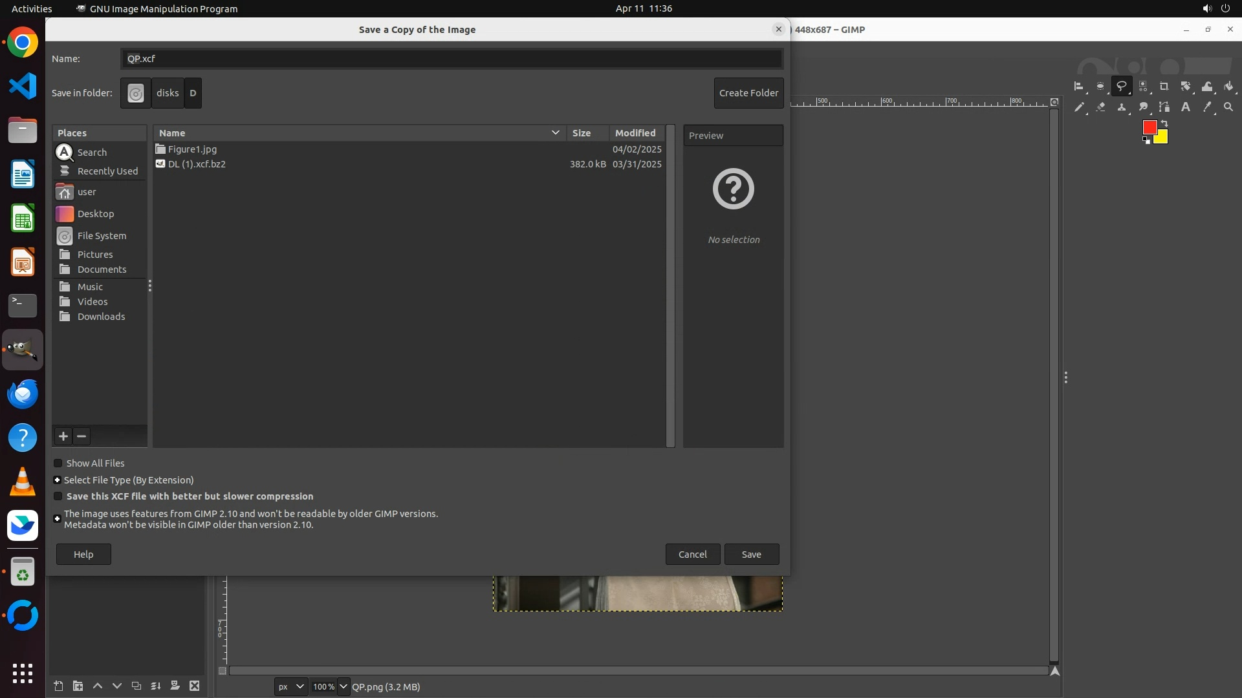This screenshot has width=1242, height=698.
Task: Select the Color Picker eyedropper tool
Action: coord(1206,107)
